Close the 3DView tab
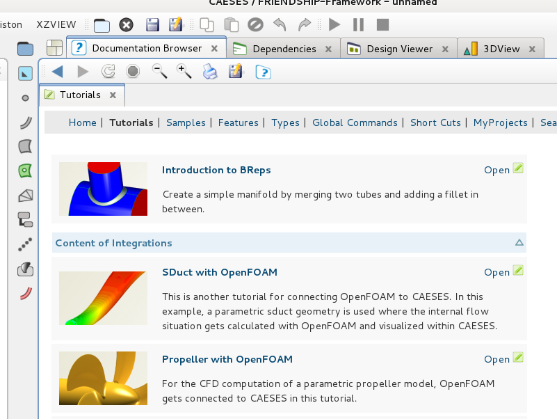Viewport: 557px width, 419px height. tap(532, 49)
